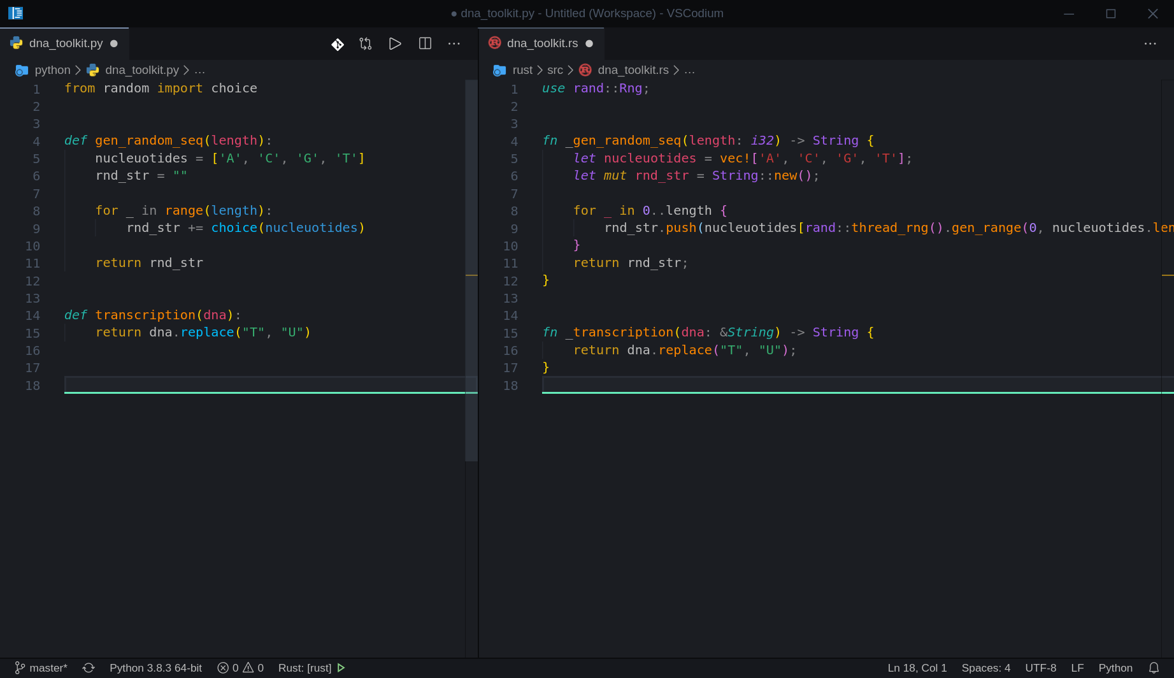The height and width of the screenshot is (678, 1174).
Task: Open notifications bell
Action: (x=1154, y=668)
